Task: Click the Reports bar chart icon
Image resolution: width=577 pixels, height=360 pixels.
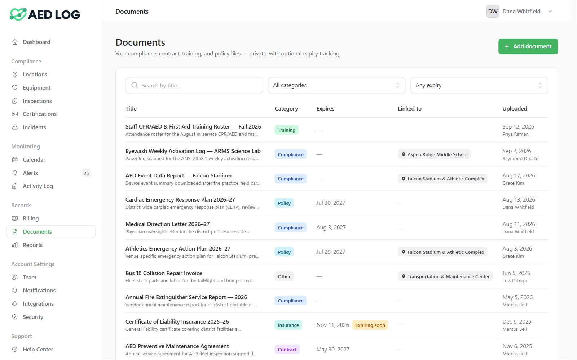Action: [15, 245]
